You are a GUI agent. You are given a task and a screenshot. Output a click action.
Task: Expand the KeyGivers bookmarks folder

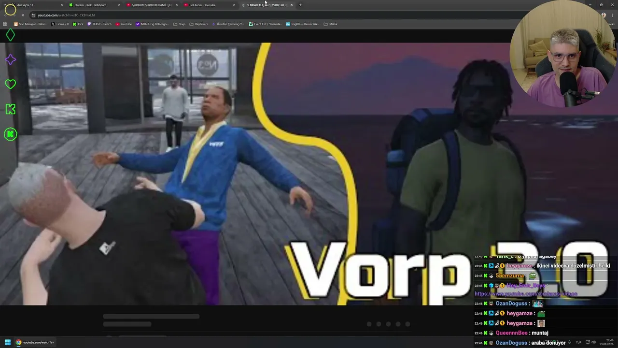[x=198, y=24]
